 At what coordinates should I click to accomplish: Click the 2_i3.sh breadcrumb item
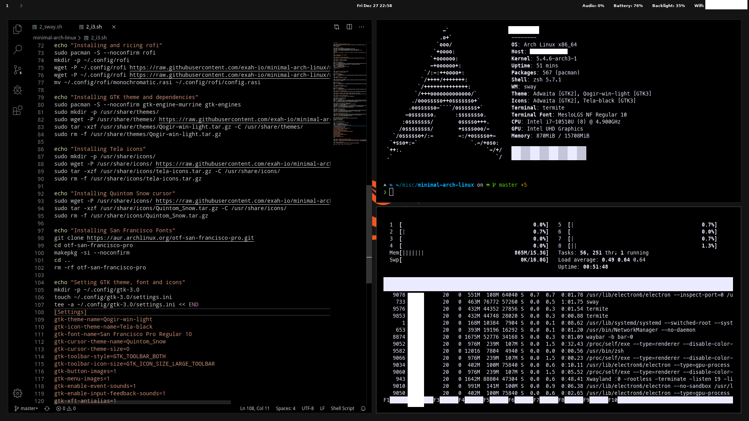pos(98,38)
